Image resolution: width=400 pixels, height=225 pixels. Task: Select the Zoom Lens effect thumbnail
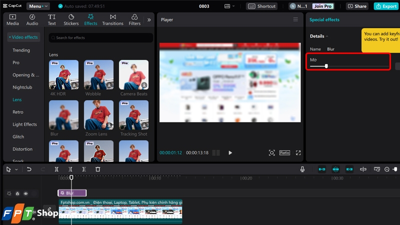pyautogui.click(x=98, y=115)
